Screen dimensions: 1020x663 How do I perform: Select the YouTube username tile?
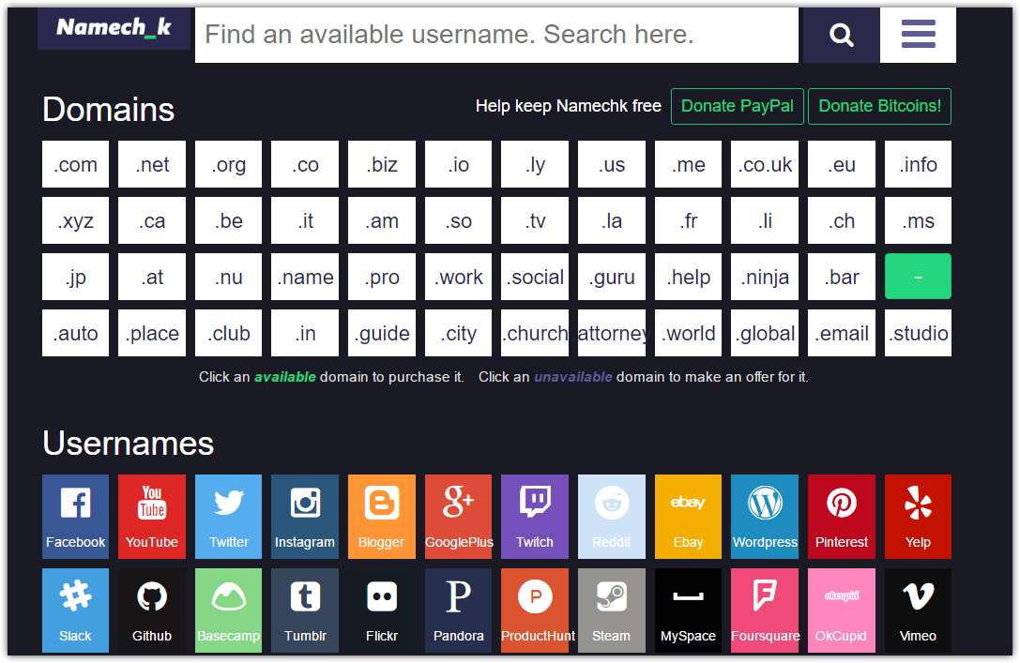152,517
